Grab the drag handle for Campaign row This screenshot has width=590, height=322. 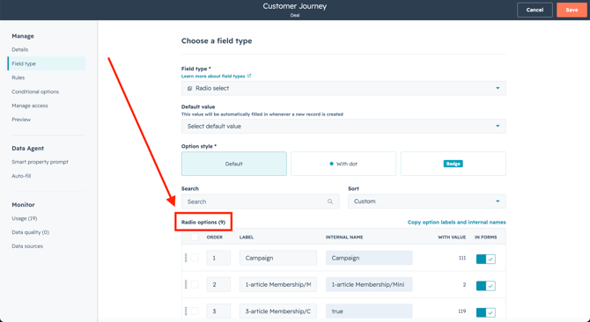pyautogui.click(x=186, y=258)
